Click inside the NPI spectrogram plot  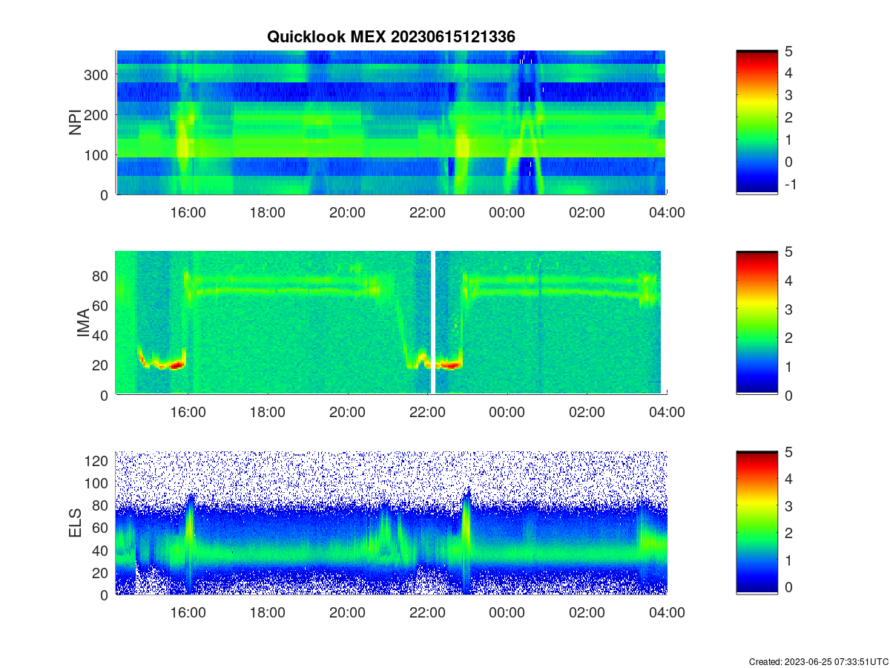[x=391, y=122]
